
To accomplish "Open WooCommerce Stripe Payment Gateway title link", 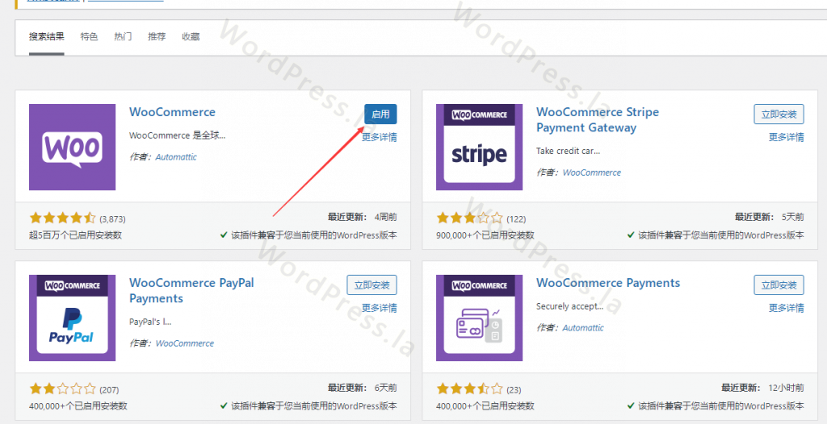I will (x=598, y=119).
